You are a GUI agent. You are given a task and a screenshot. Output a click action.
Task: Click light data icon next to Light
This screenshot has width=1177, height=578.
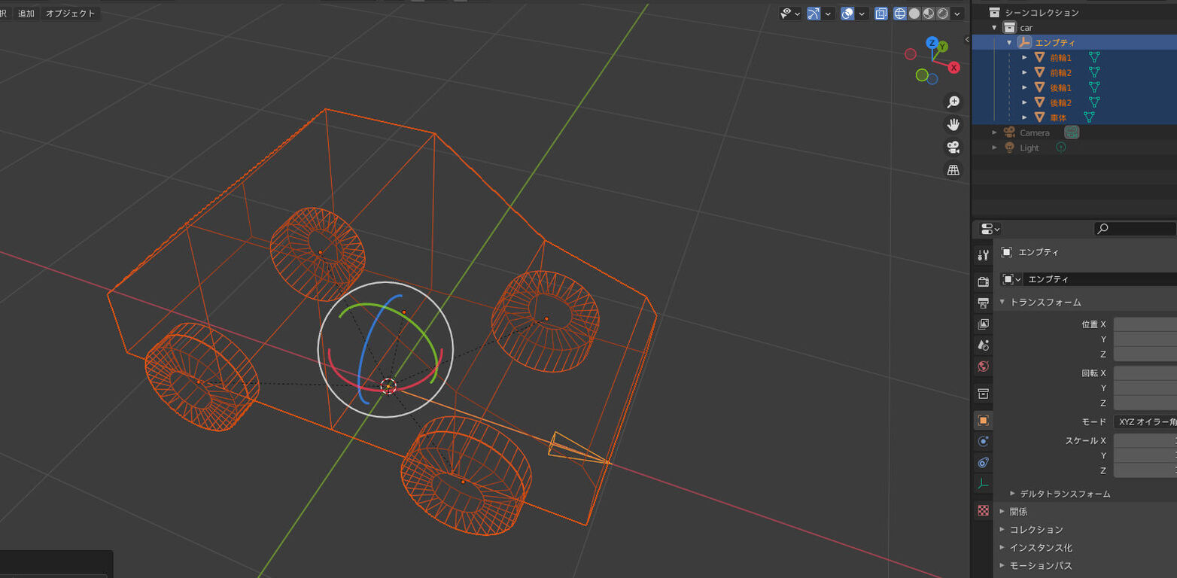pos(1060,148)
